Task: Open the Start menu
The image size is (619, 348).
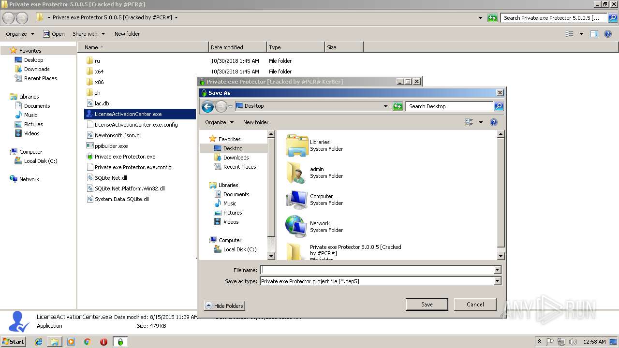Action: coord(13,342)
